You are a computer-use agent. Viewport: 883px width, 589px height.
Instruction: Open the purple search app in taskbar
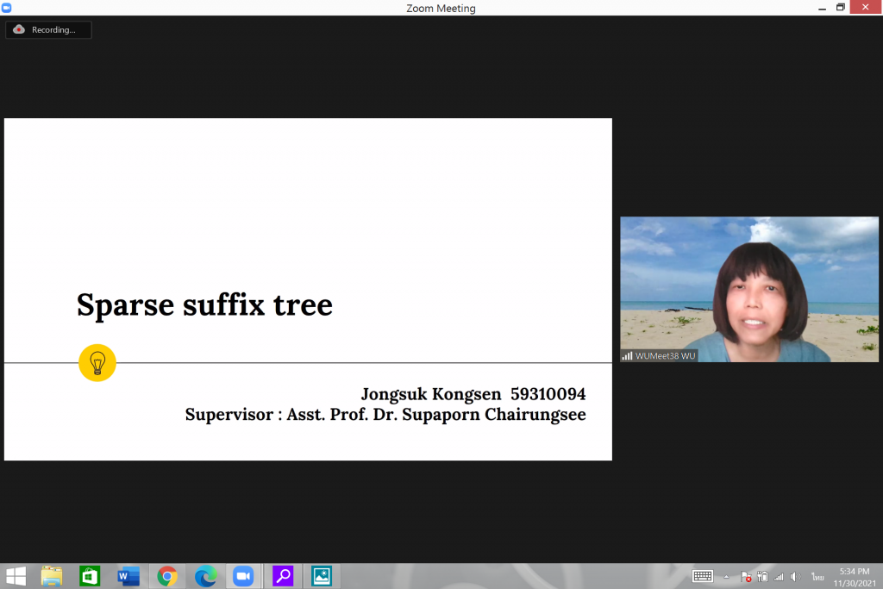(283, 576)
